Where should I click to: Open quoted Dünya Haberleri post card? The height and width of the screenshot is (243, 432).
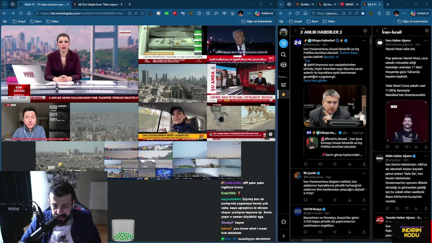[335, 143]
